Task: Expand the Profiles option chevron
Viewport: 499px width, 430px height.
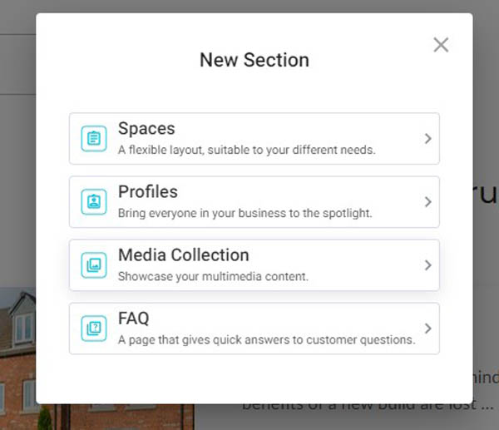Action: click(x=427, y=202)
